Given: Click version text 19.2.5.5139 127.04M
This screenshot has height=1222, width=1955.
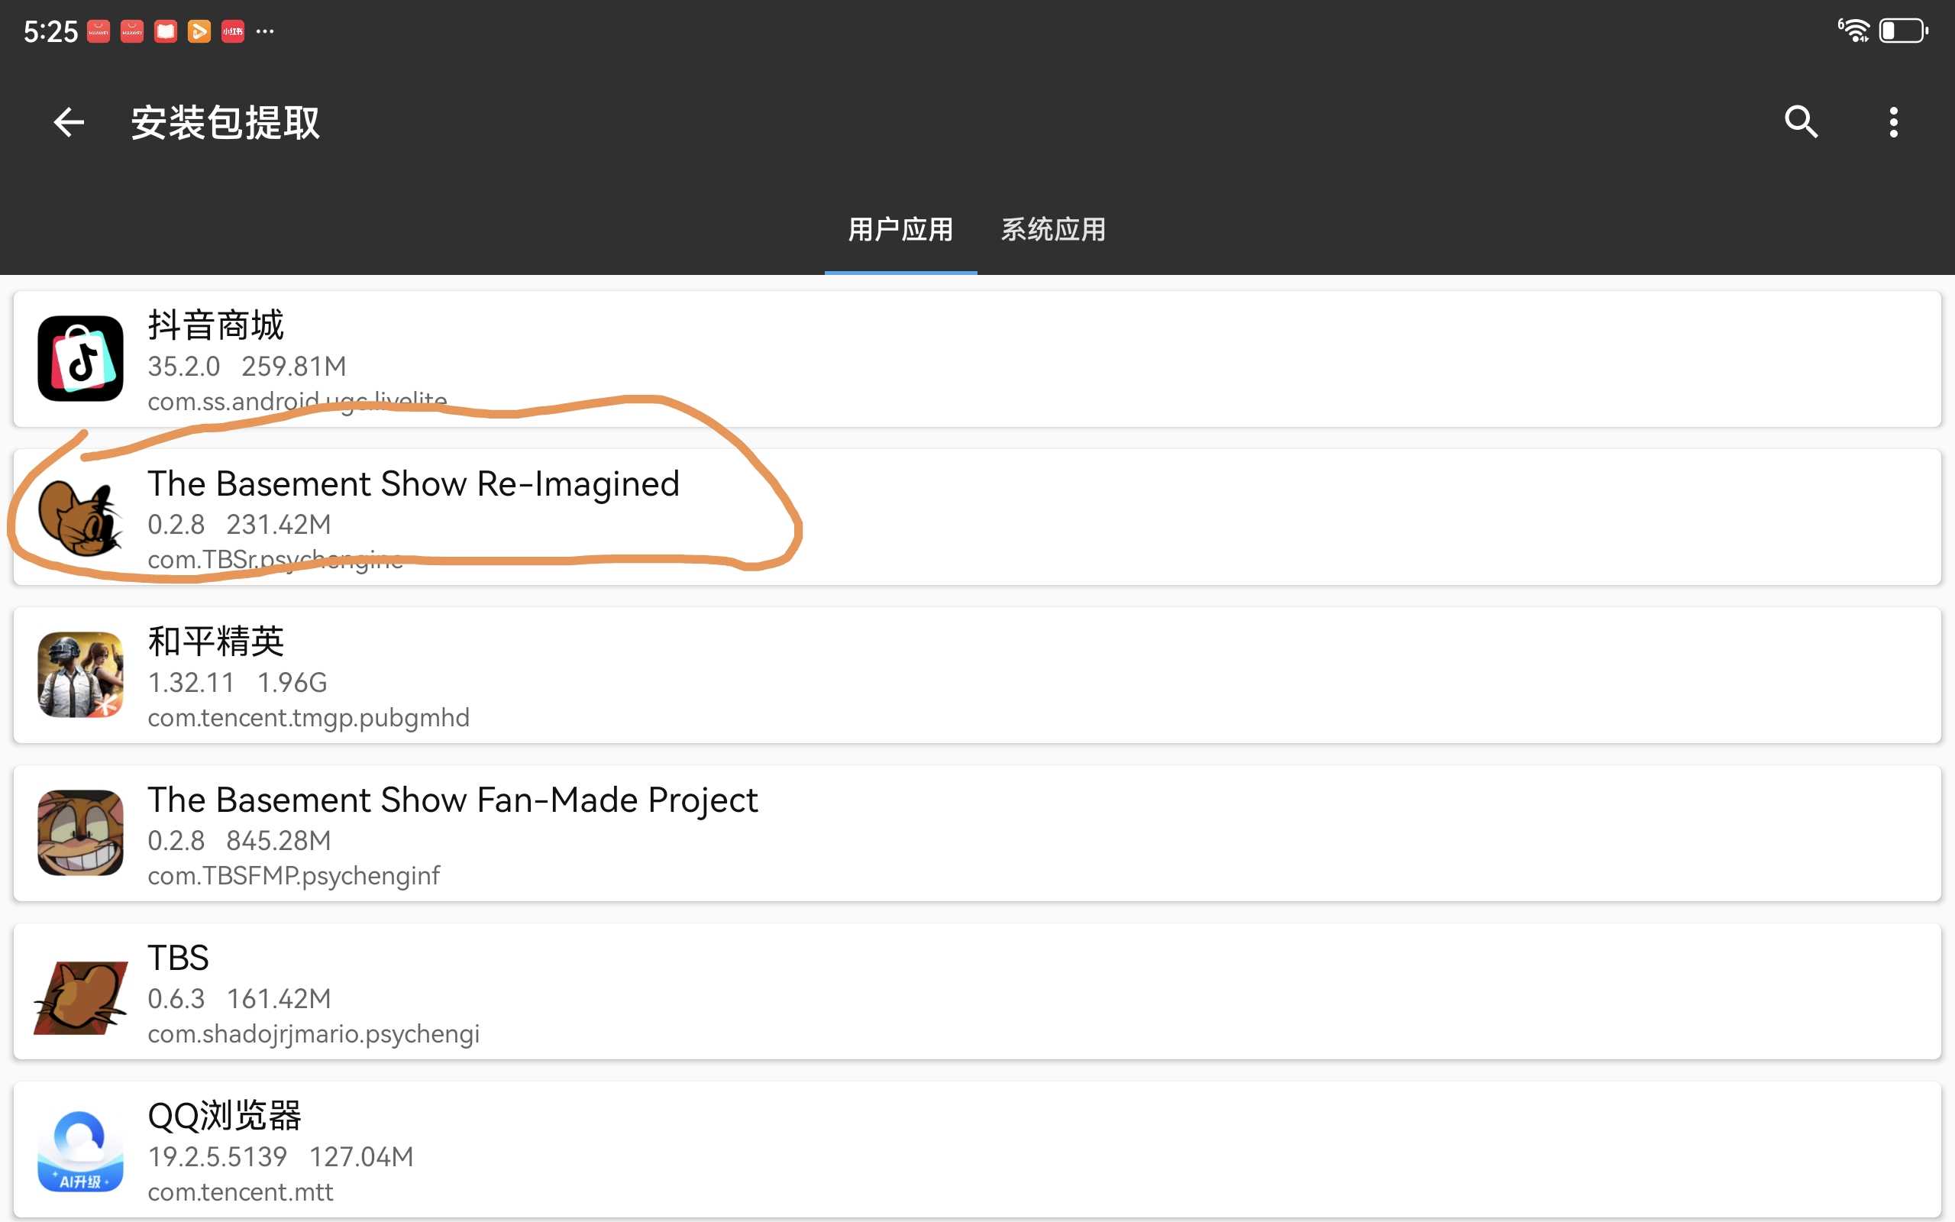Looking at the screenshot, I should tap(280, 1156).
